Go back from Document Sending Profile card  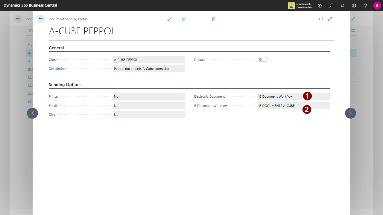(x=41, y=19)
